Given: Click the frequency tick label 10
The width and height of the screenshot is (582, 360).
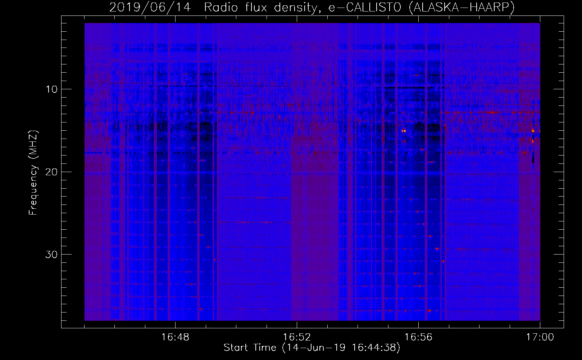Looking at the screenshot, I should coord(52,89).
